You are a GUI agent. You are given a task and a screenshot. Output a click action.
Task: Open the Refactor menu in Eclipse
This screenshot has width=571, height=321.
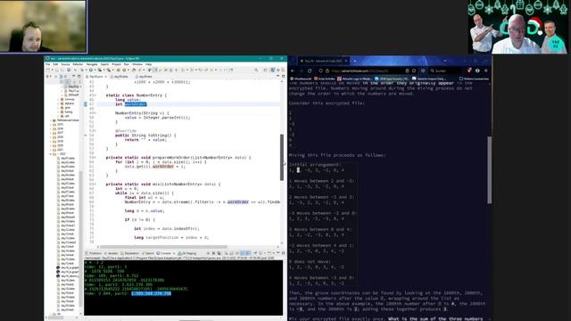click(x=78, y=64)
